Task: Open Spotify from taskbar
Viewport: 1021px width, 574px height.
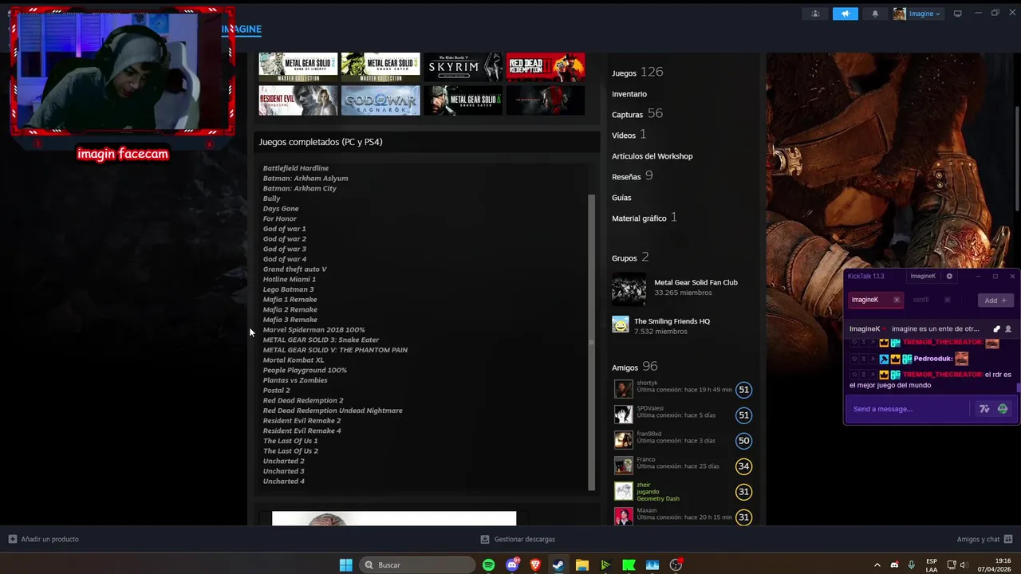Action: [489, 564]
